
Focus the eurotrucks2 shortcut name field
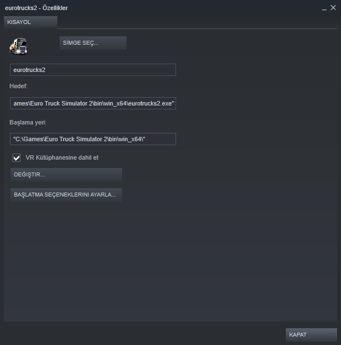[93, 70]
